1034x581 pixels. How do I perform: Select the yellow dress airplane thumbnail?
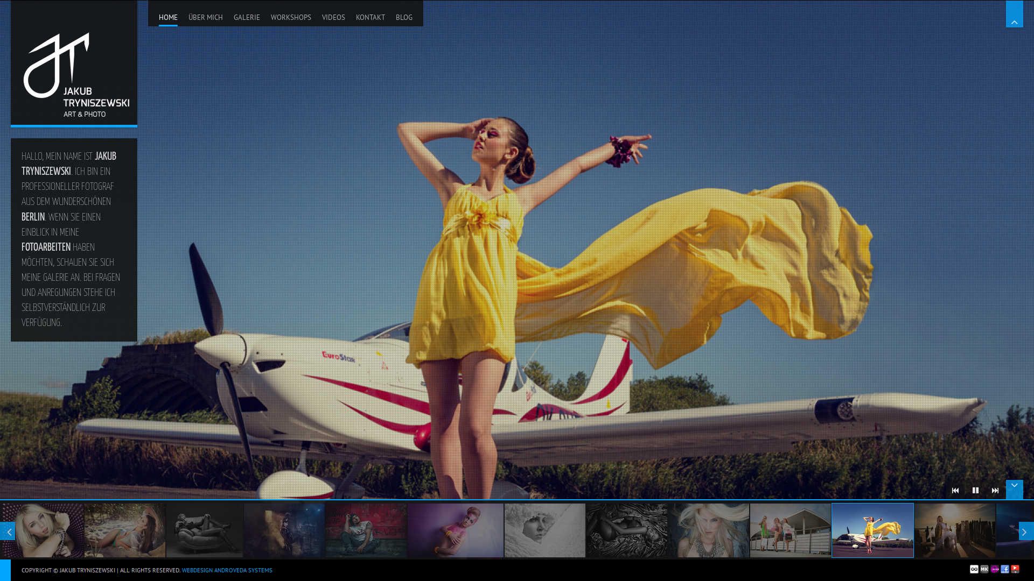click(x=872, y=530)
